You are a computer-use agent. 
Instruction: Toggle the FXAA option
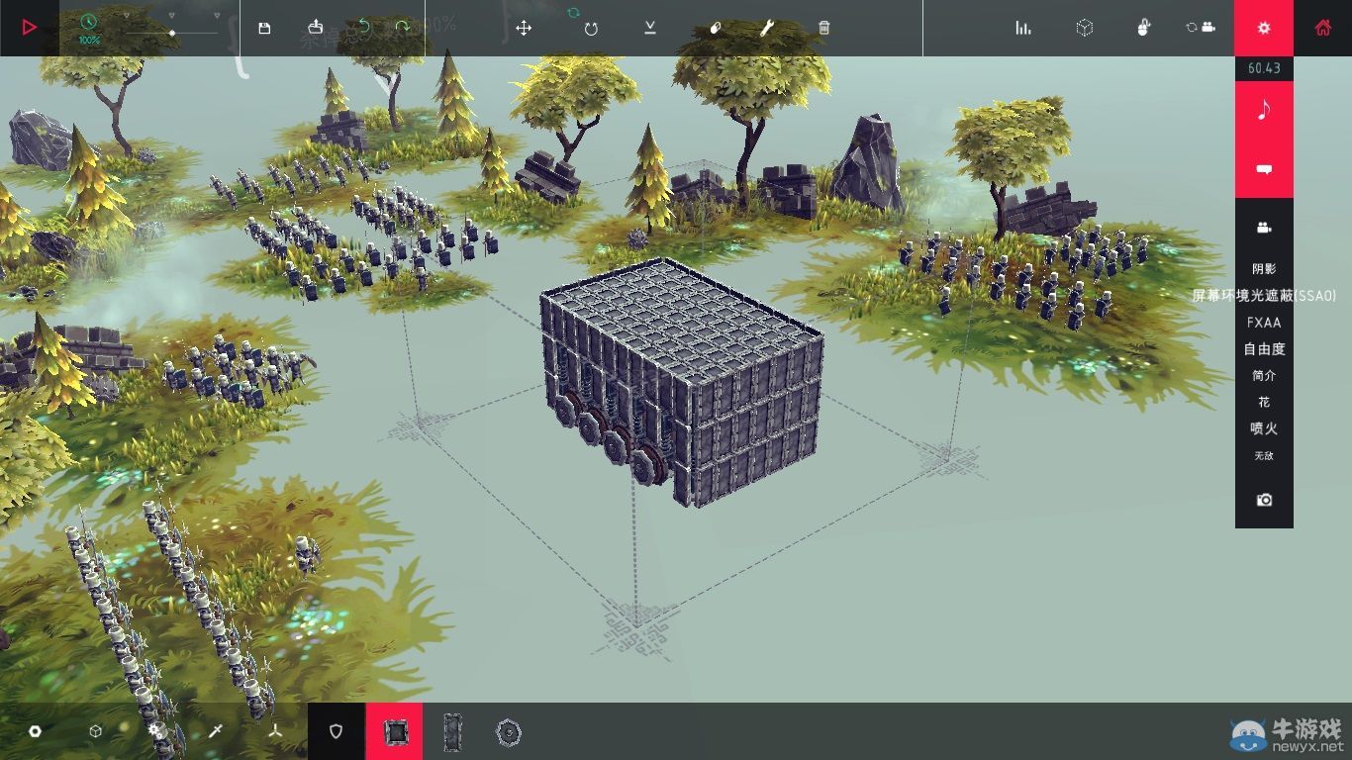tap(1264, 323)
